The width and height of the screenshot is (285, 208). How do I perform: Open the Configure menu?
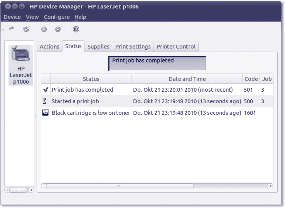click(57, 17)
